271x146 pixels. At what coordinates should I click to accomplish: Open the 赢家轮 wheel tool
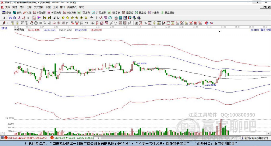click(141, 13)
